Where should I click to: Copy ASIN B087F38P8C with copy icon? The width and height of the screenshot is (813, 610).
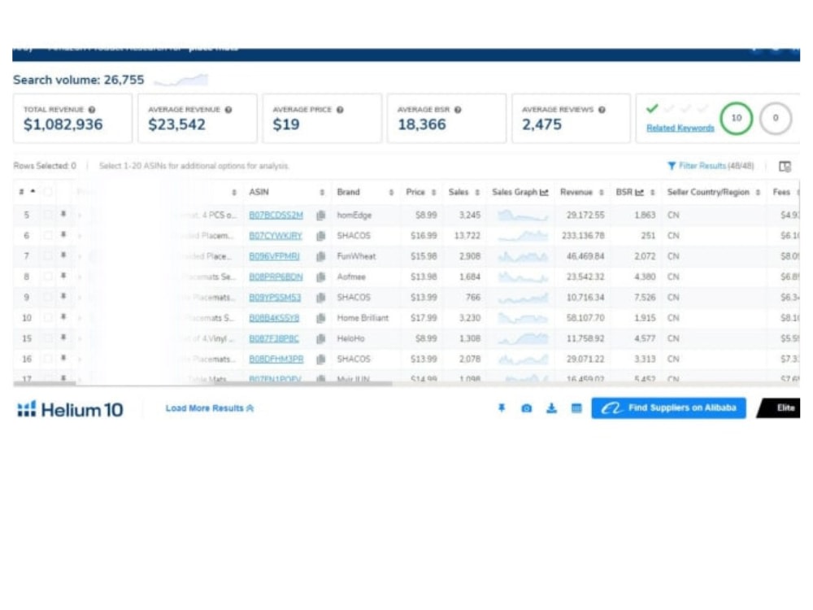click(321, 338)
